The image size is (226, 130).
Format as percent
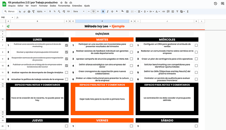(x=55, y=12)
